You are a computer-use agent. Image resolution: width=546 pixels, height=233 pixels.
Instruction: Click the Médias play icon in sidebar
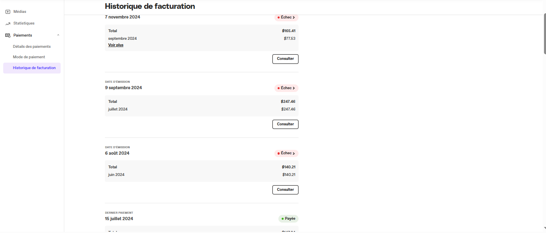point(8,12)
